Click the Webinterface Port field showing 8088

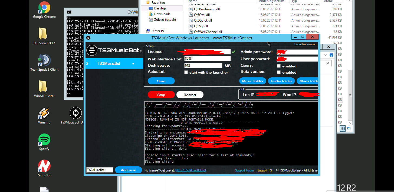(207, 59)
